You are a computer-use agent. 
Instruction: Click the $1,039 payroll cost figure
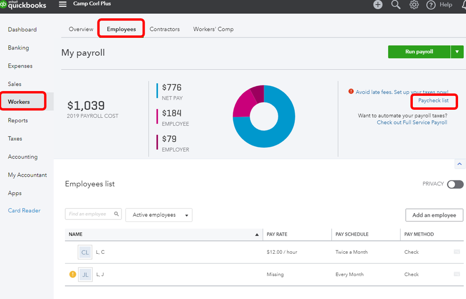(86, 106)
